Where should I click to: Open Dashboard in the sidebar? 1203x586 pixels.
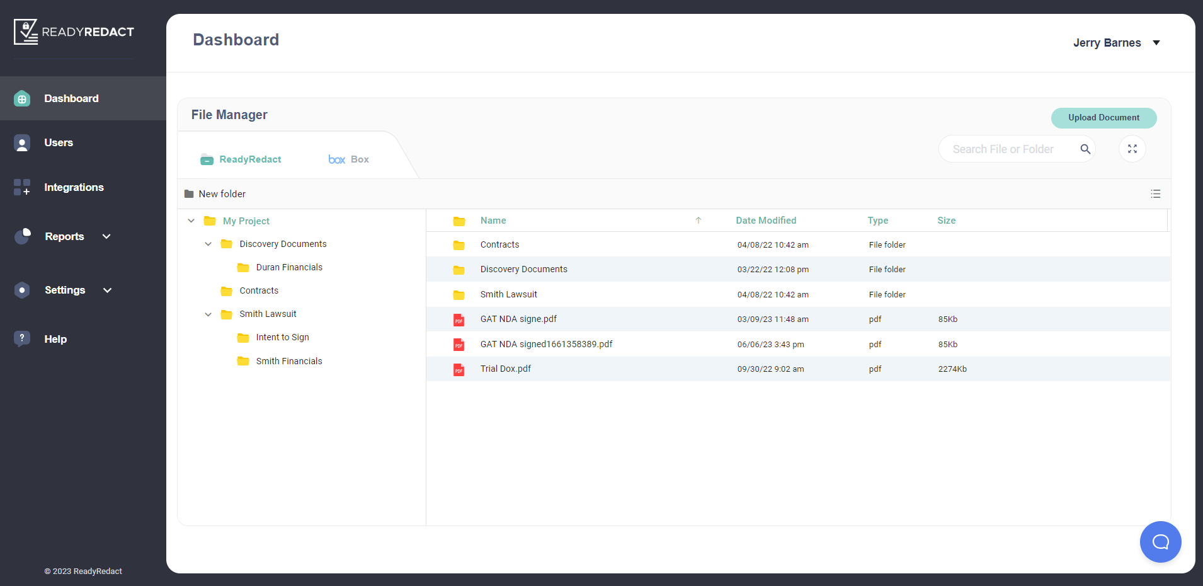click(83, 98)
